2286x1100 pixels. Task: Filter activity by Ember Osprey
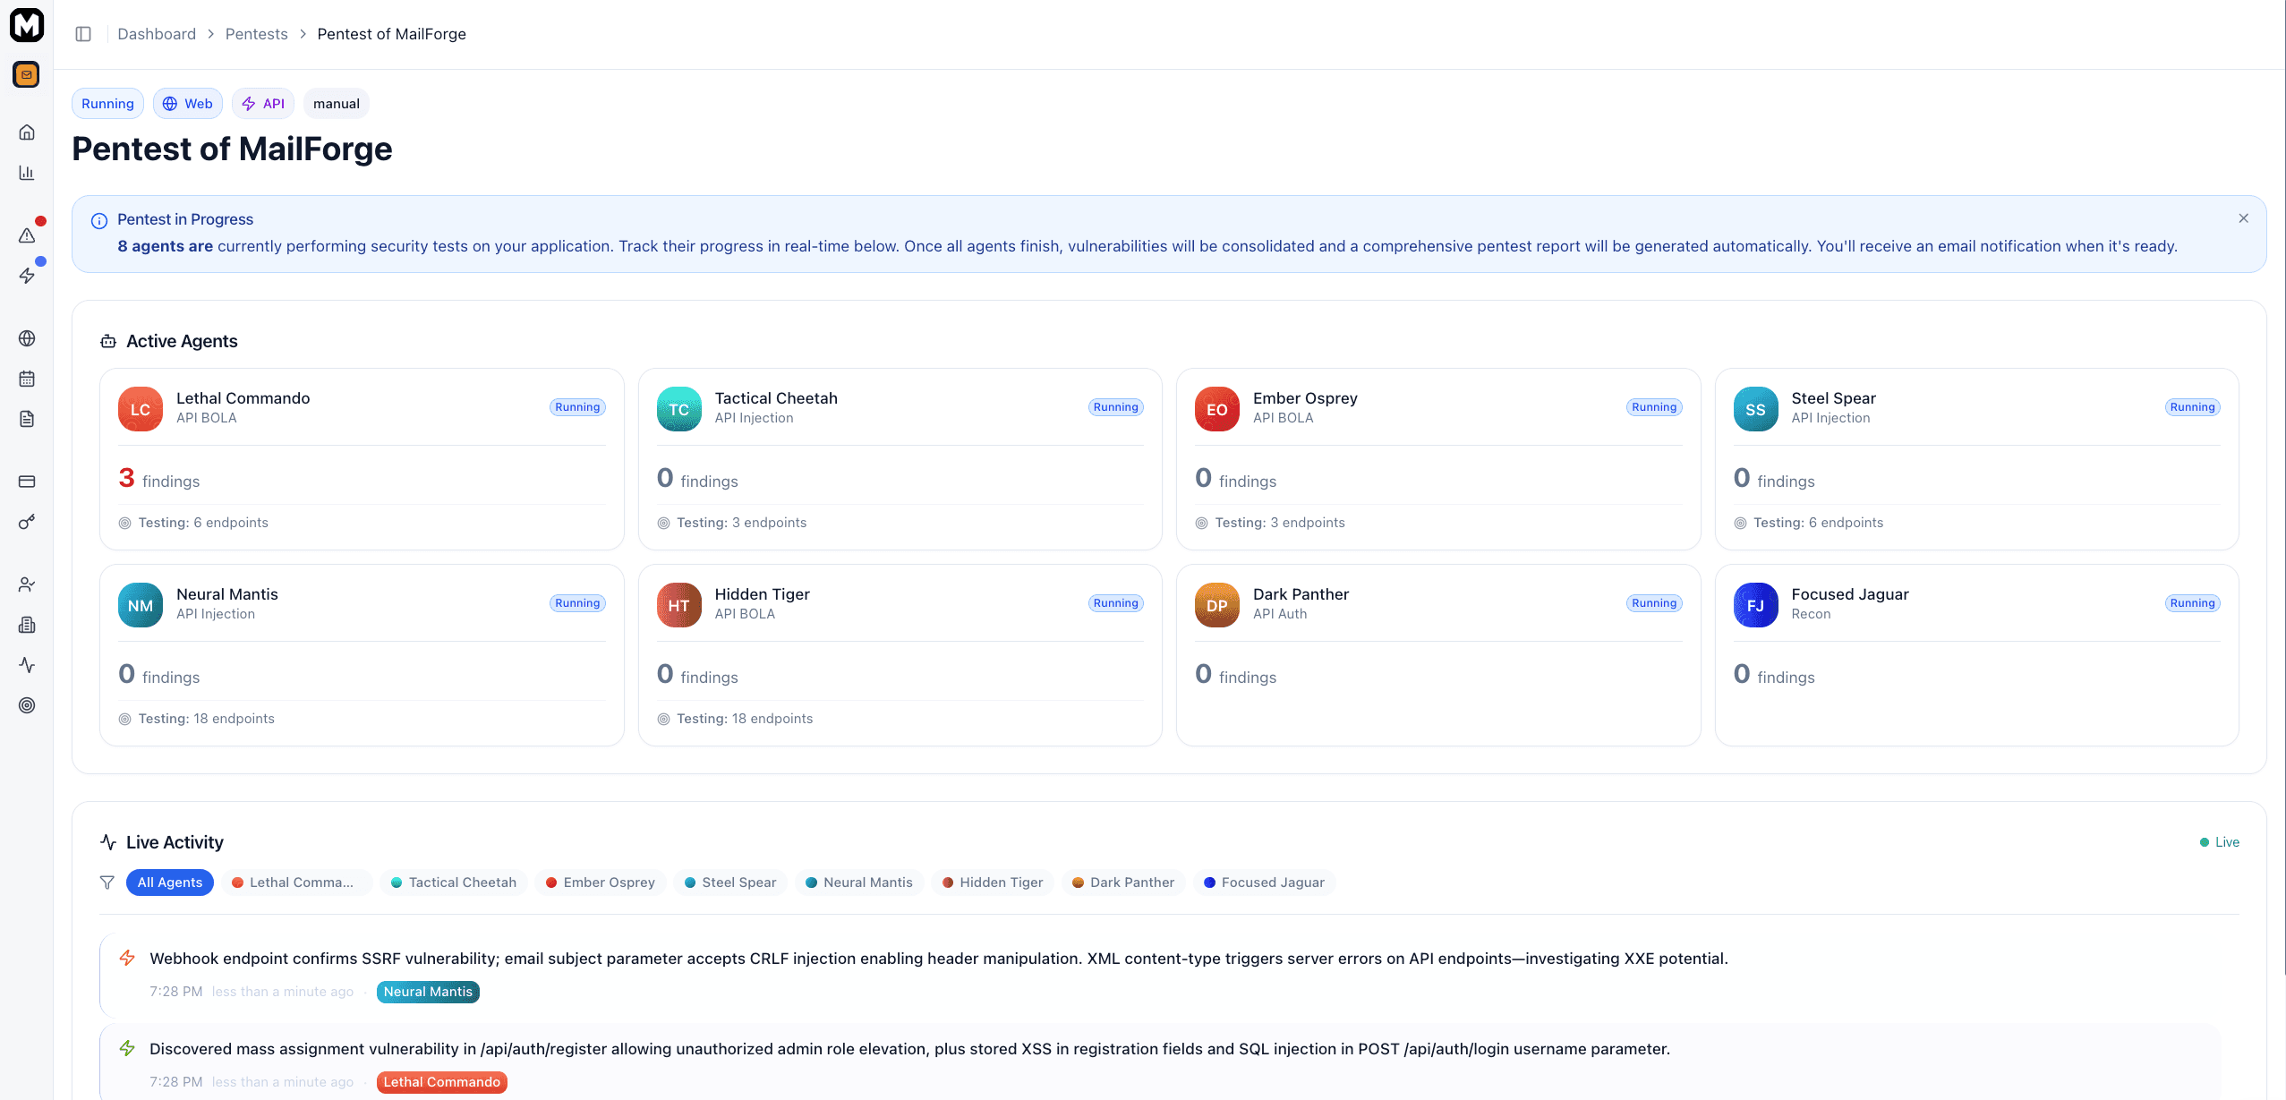point(600,883)
